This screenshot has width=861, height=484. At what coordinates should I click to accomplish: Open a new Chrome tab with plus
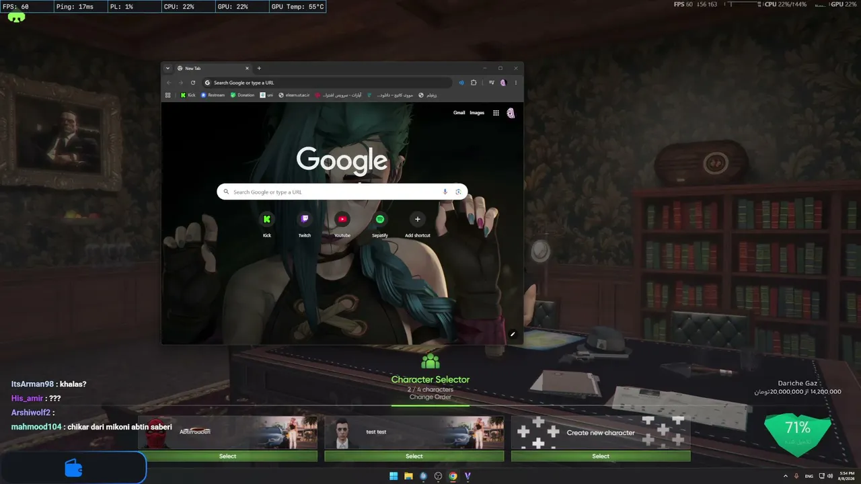click(x=259, y=68)
